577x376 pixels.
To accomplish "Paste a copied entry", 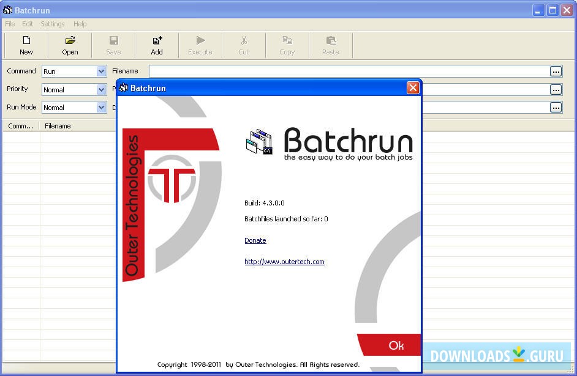I will click(330, 45).
